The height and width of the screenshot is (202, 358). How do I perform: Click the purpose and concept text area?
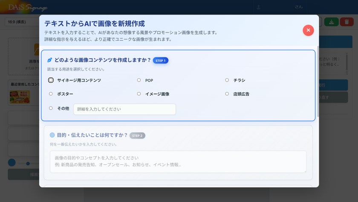(178, 161)
